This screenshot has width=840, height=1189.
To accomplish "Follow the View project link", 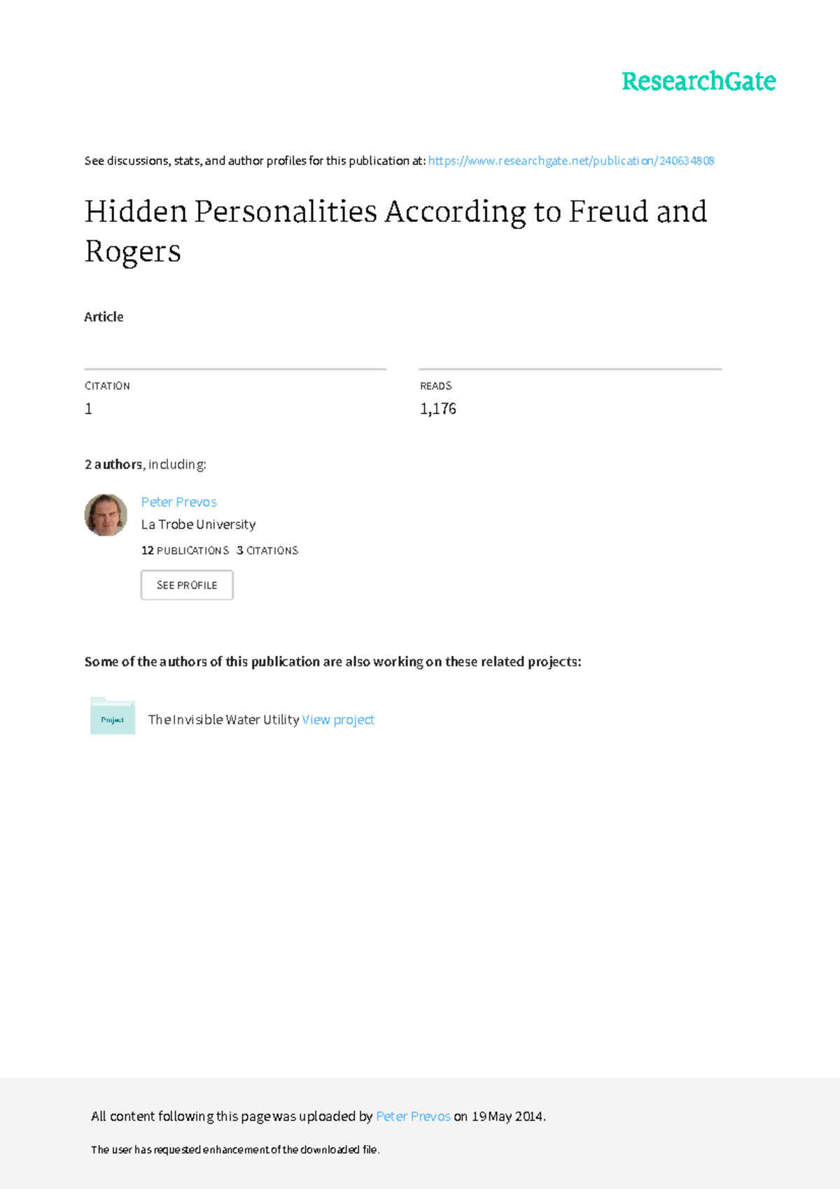I will (x=338, y=720).
